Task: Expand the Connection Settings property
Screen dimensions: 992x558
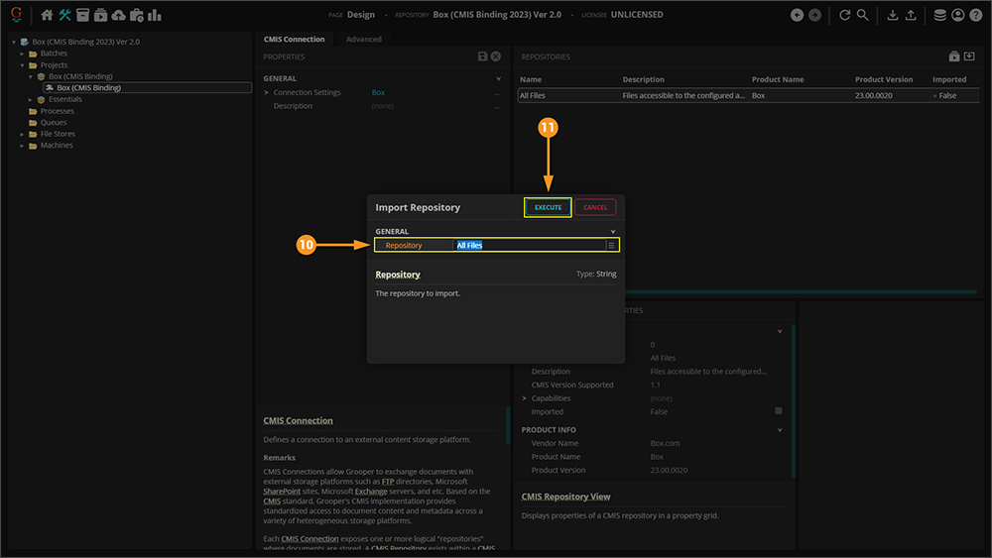Action: click(x=266, y=92)
